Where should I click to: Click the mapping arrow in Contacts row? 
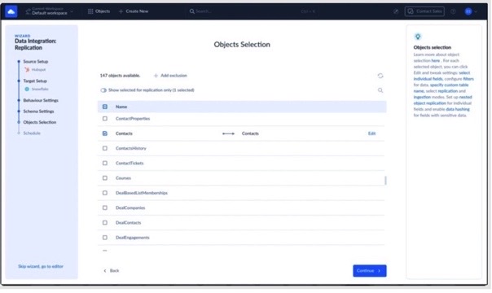228,133
